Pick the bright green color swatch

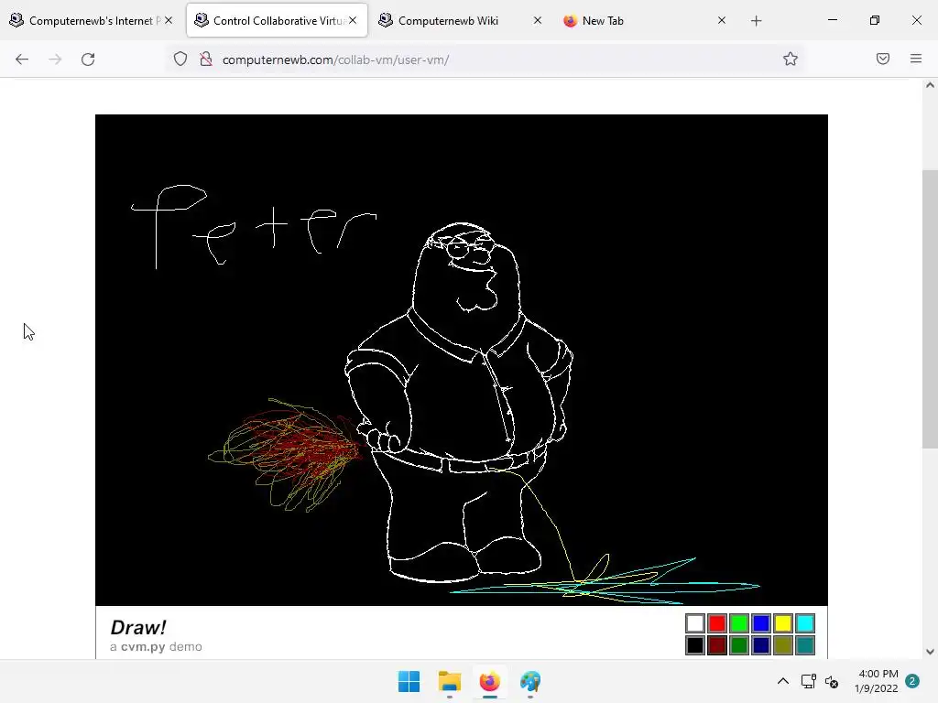(739, 623)
